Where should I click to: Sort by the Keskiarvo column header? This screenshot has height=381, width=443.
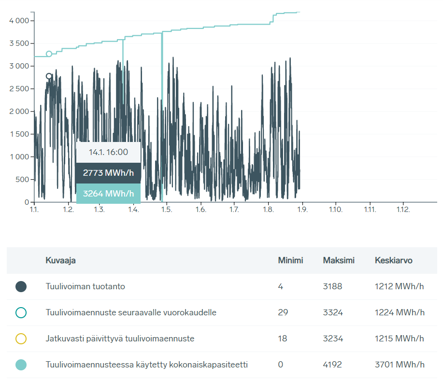pyautogui.click(x=393, y=260)
